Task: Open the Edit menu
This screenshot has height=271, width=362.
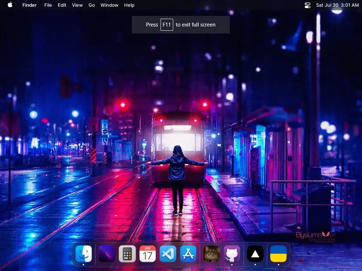Action: (x=62, y=5)
